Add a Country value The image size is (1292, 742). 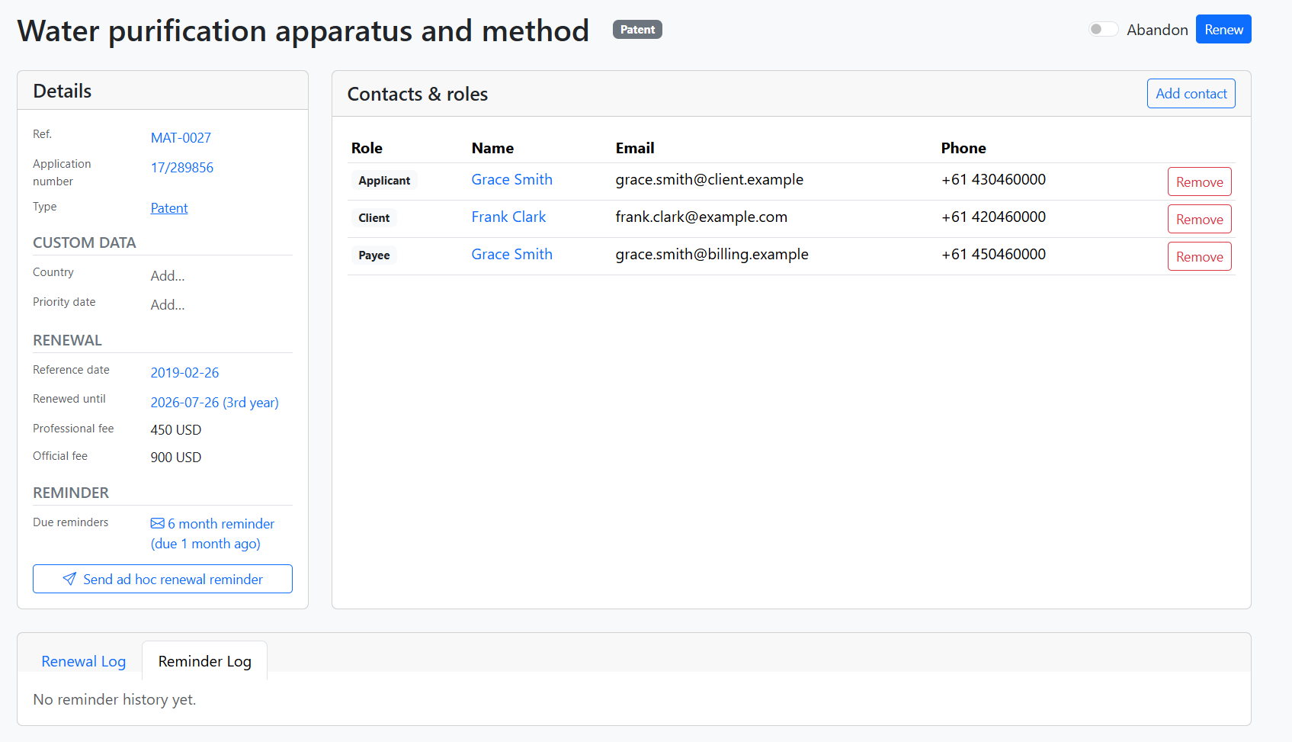[x=168, y=276]
